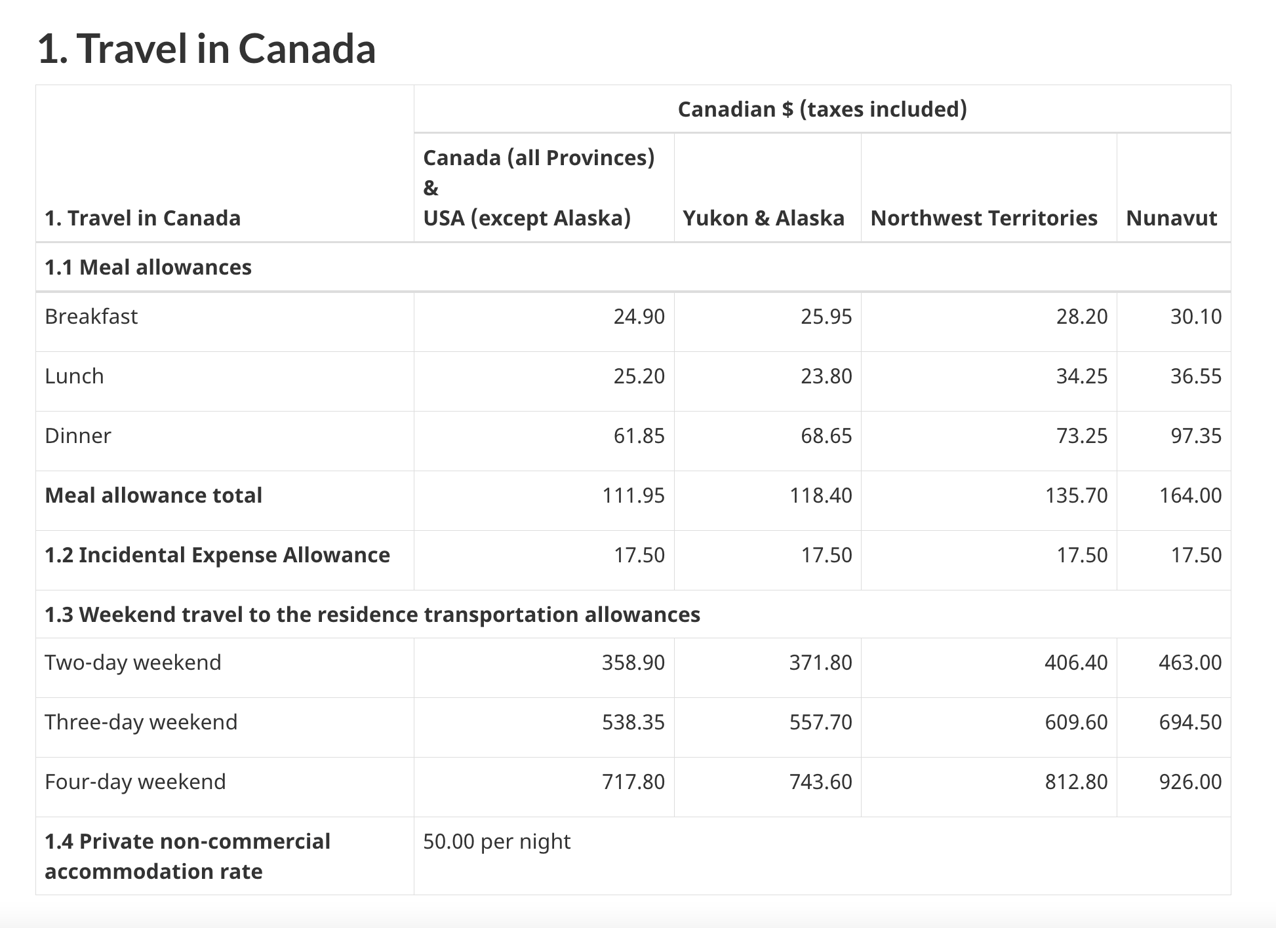The width and height of the screenshot is (1276, 928).
Task: Select the 'Canadian $ (taxes included)' header cell
Action: coord(822,109)
